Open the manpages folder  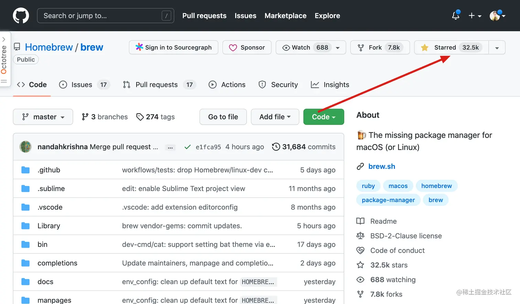coord(54,300)
